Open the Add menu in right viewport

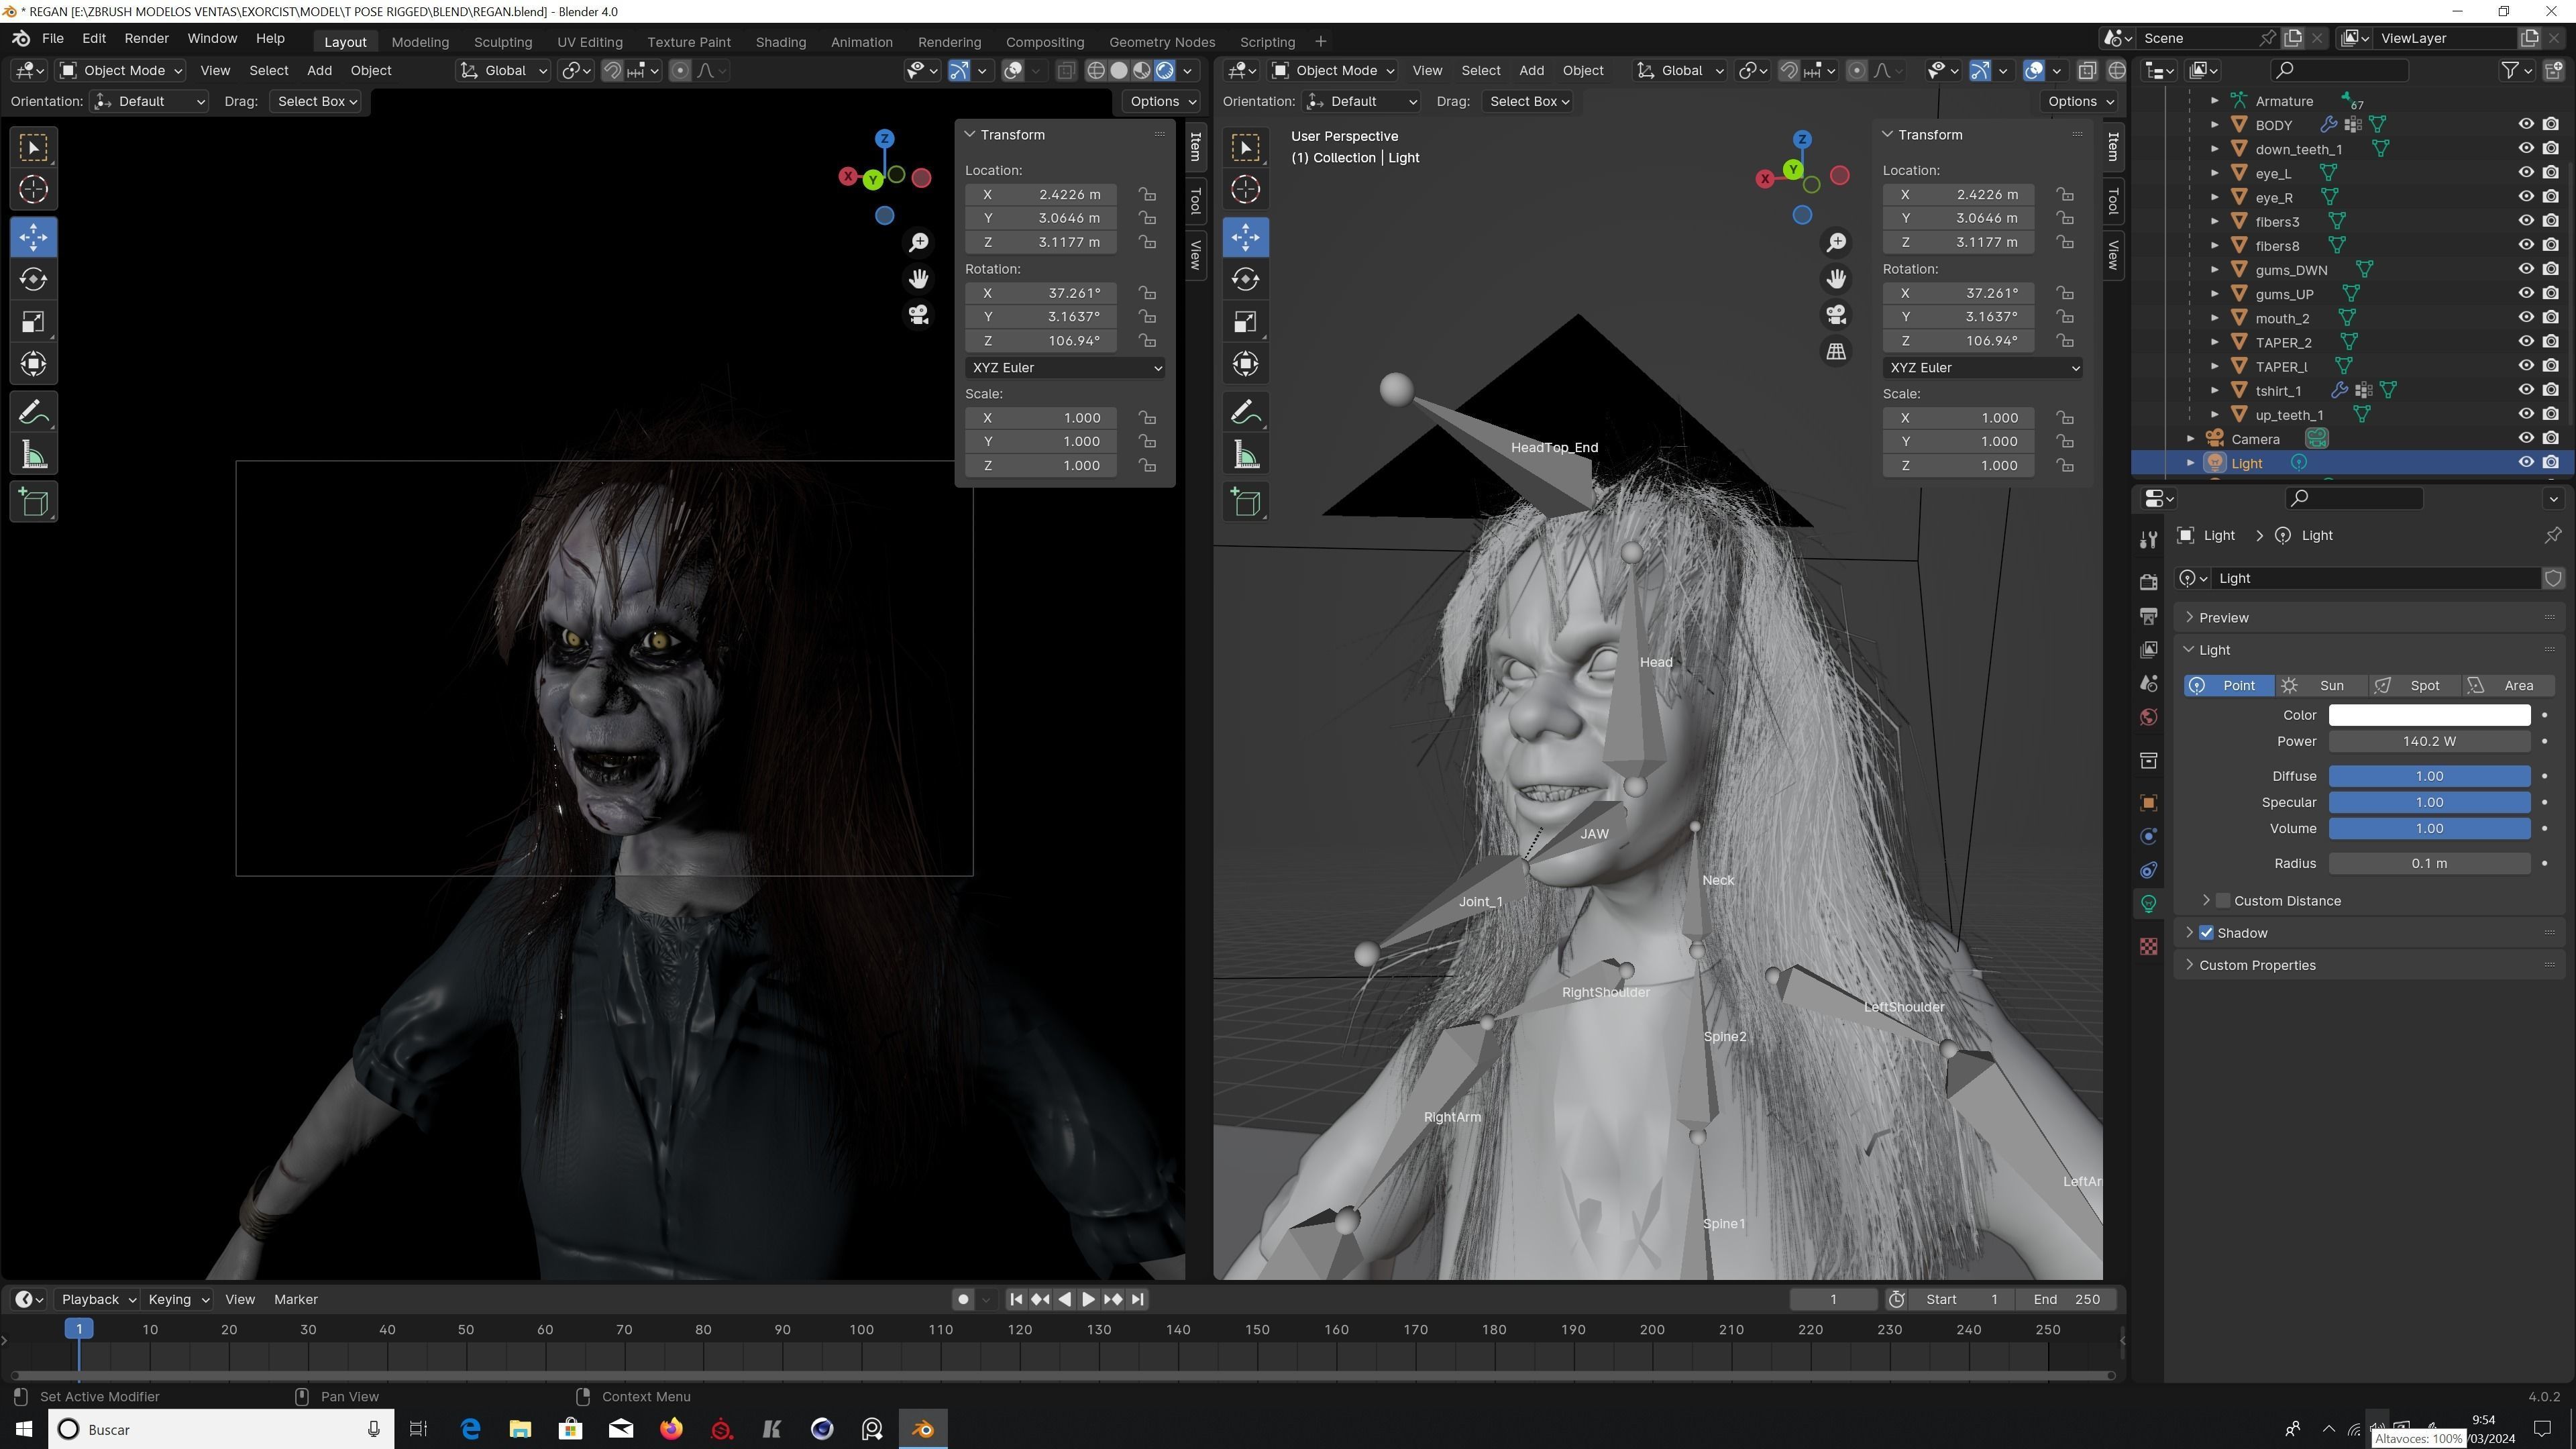1531,71
